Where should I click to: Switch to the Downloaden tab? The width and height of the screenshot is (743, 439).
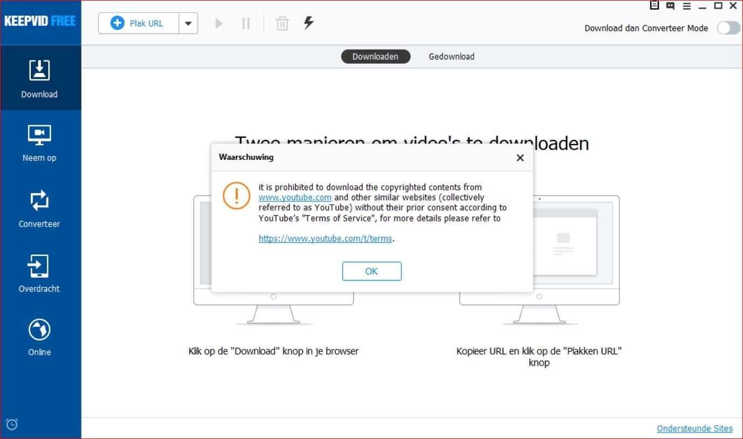point(376,56)
